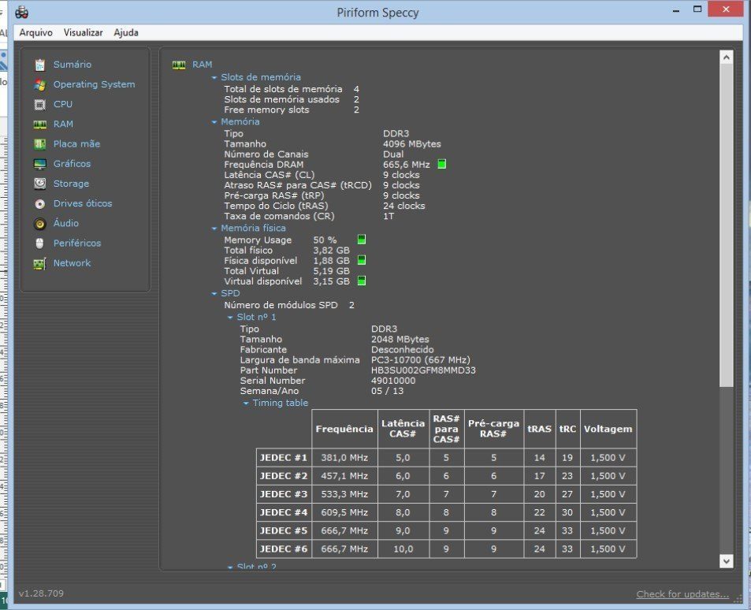Click the JEDEC #4 row header

284,513
